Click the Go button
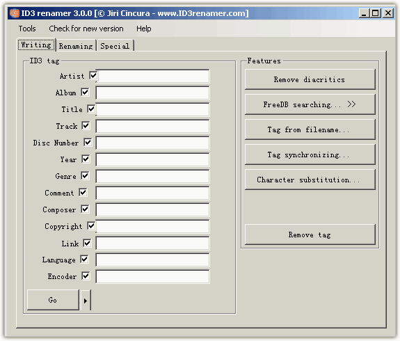This screenshot has height=341, width=400. (x=53, y=300)
